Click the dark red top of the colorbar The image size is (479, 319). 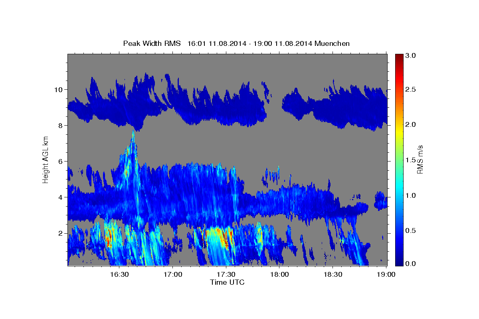tap(399, 56)
